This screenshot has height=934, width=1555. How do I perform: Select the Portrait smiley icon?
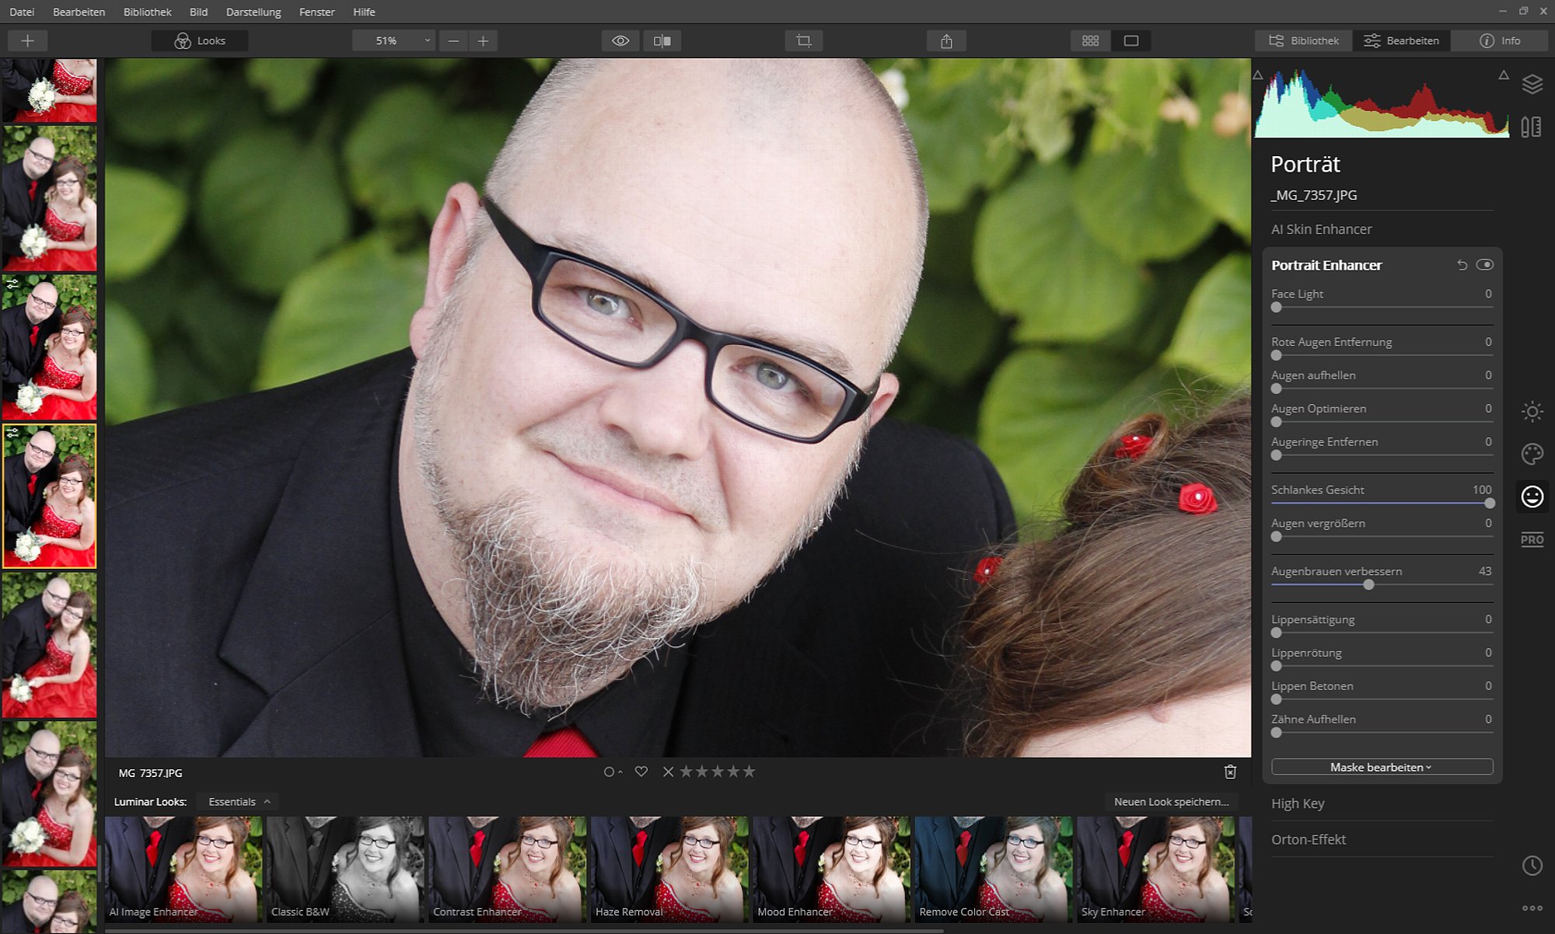tap(1532, 497)
